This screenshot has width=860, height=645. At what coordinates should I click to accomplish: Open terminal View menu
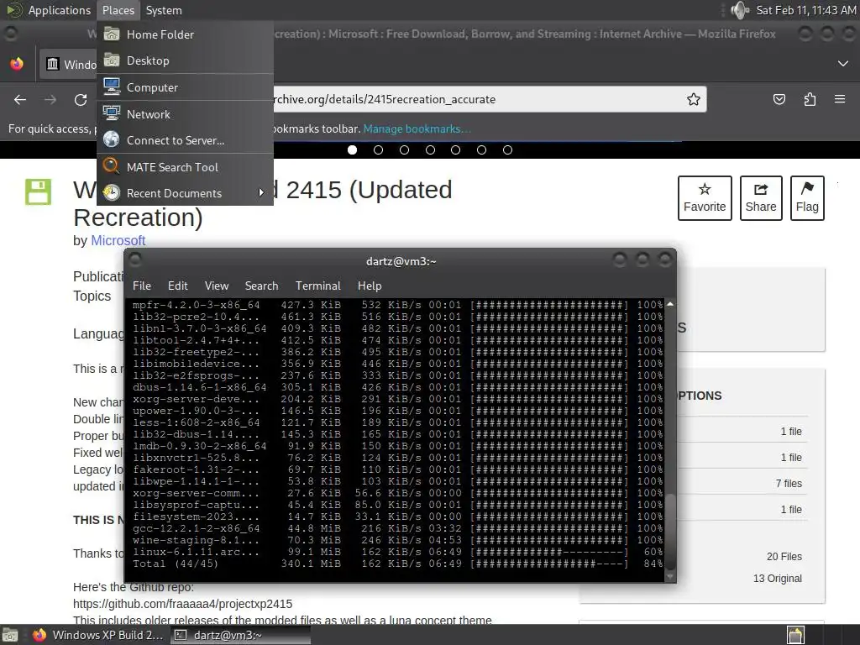tap(217, 286)
